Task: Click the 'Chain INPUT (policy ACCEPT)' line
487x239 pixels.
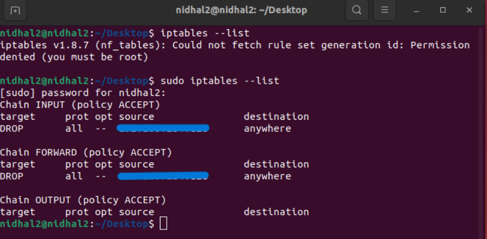Action: pos(80,104)
